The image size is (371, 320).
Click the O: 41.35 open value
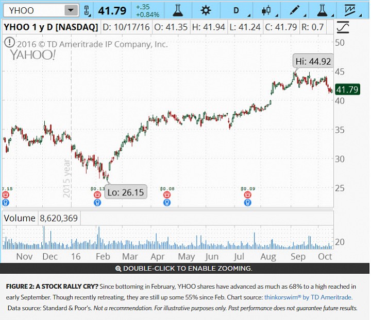point(171,27)
